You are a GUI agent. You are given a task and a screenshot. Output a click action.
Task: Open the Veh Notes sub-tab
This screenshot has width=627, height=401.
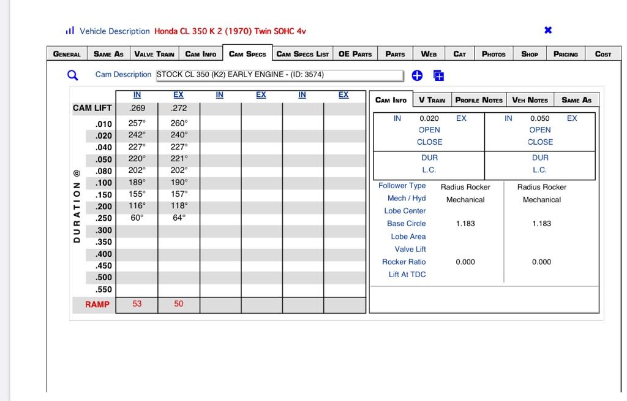[530, 100]
